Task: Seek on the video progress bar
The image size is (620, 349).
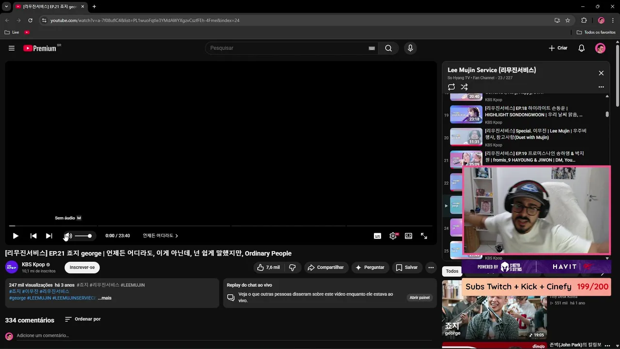Action: (220, 226)
